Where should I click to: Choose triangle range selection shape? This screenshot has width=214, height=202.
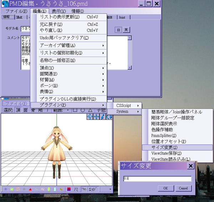[x=90, y=110]
